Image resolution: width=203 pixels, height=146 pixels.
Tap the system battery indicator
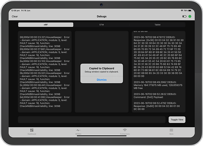[x=190, y=10]
